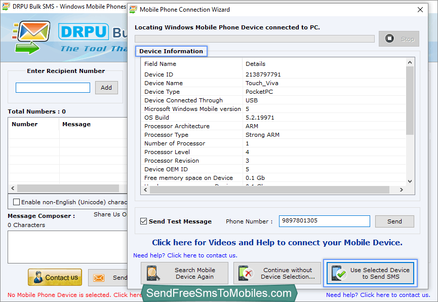Click the 2138797791 device ID value

click(263, 74)
